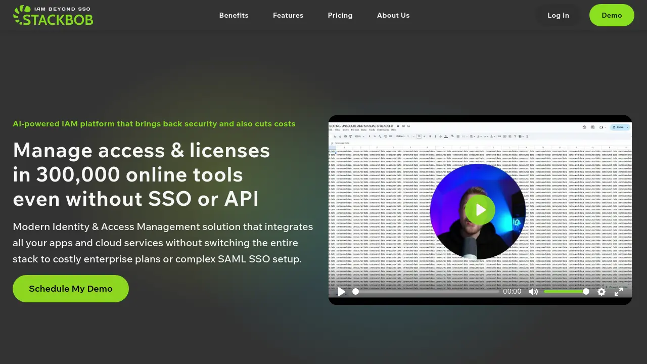Go to the Pricing page
Image resolution: width=647 pixels, height=364 pixels.
click(340, 15)
